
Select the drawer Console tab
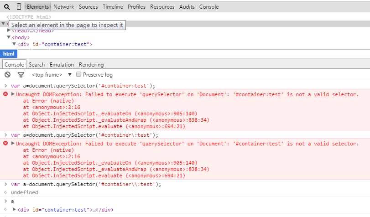[14, 65]
